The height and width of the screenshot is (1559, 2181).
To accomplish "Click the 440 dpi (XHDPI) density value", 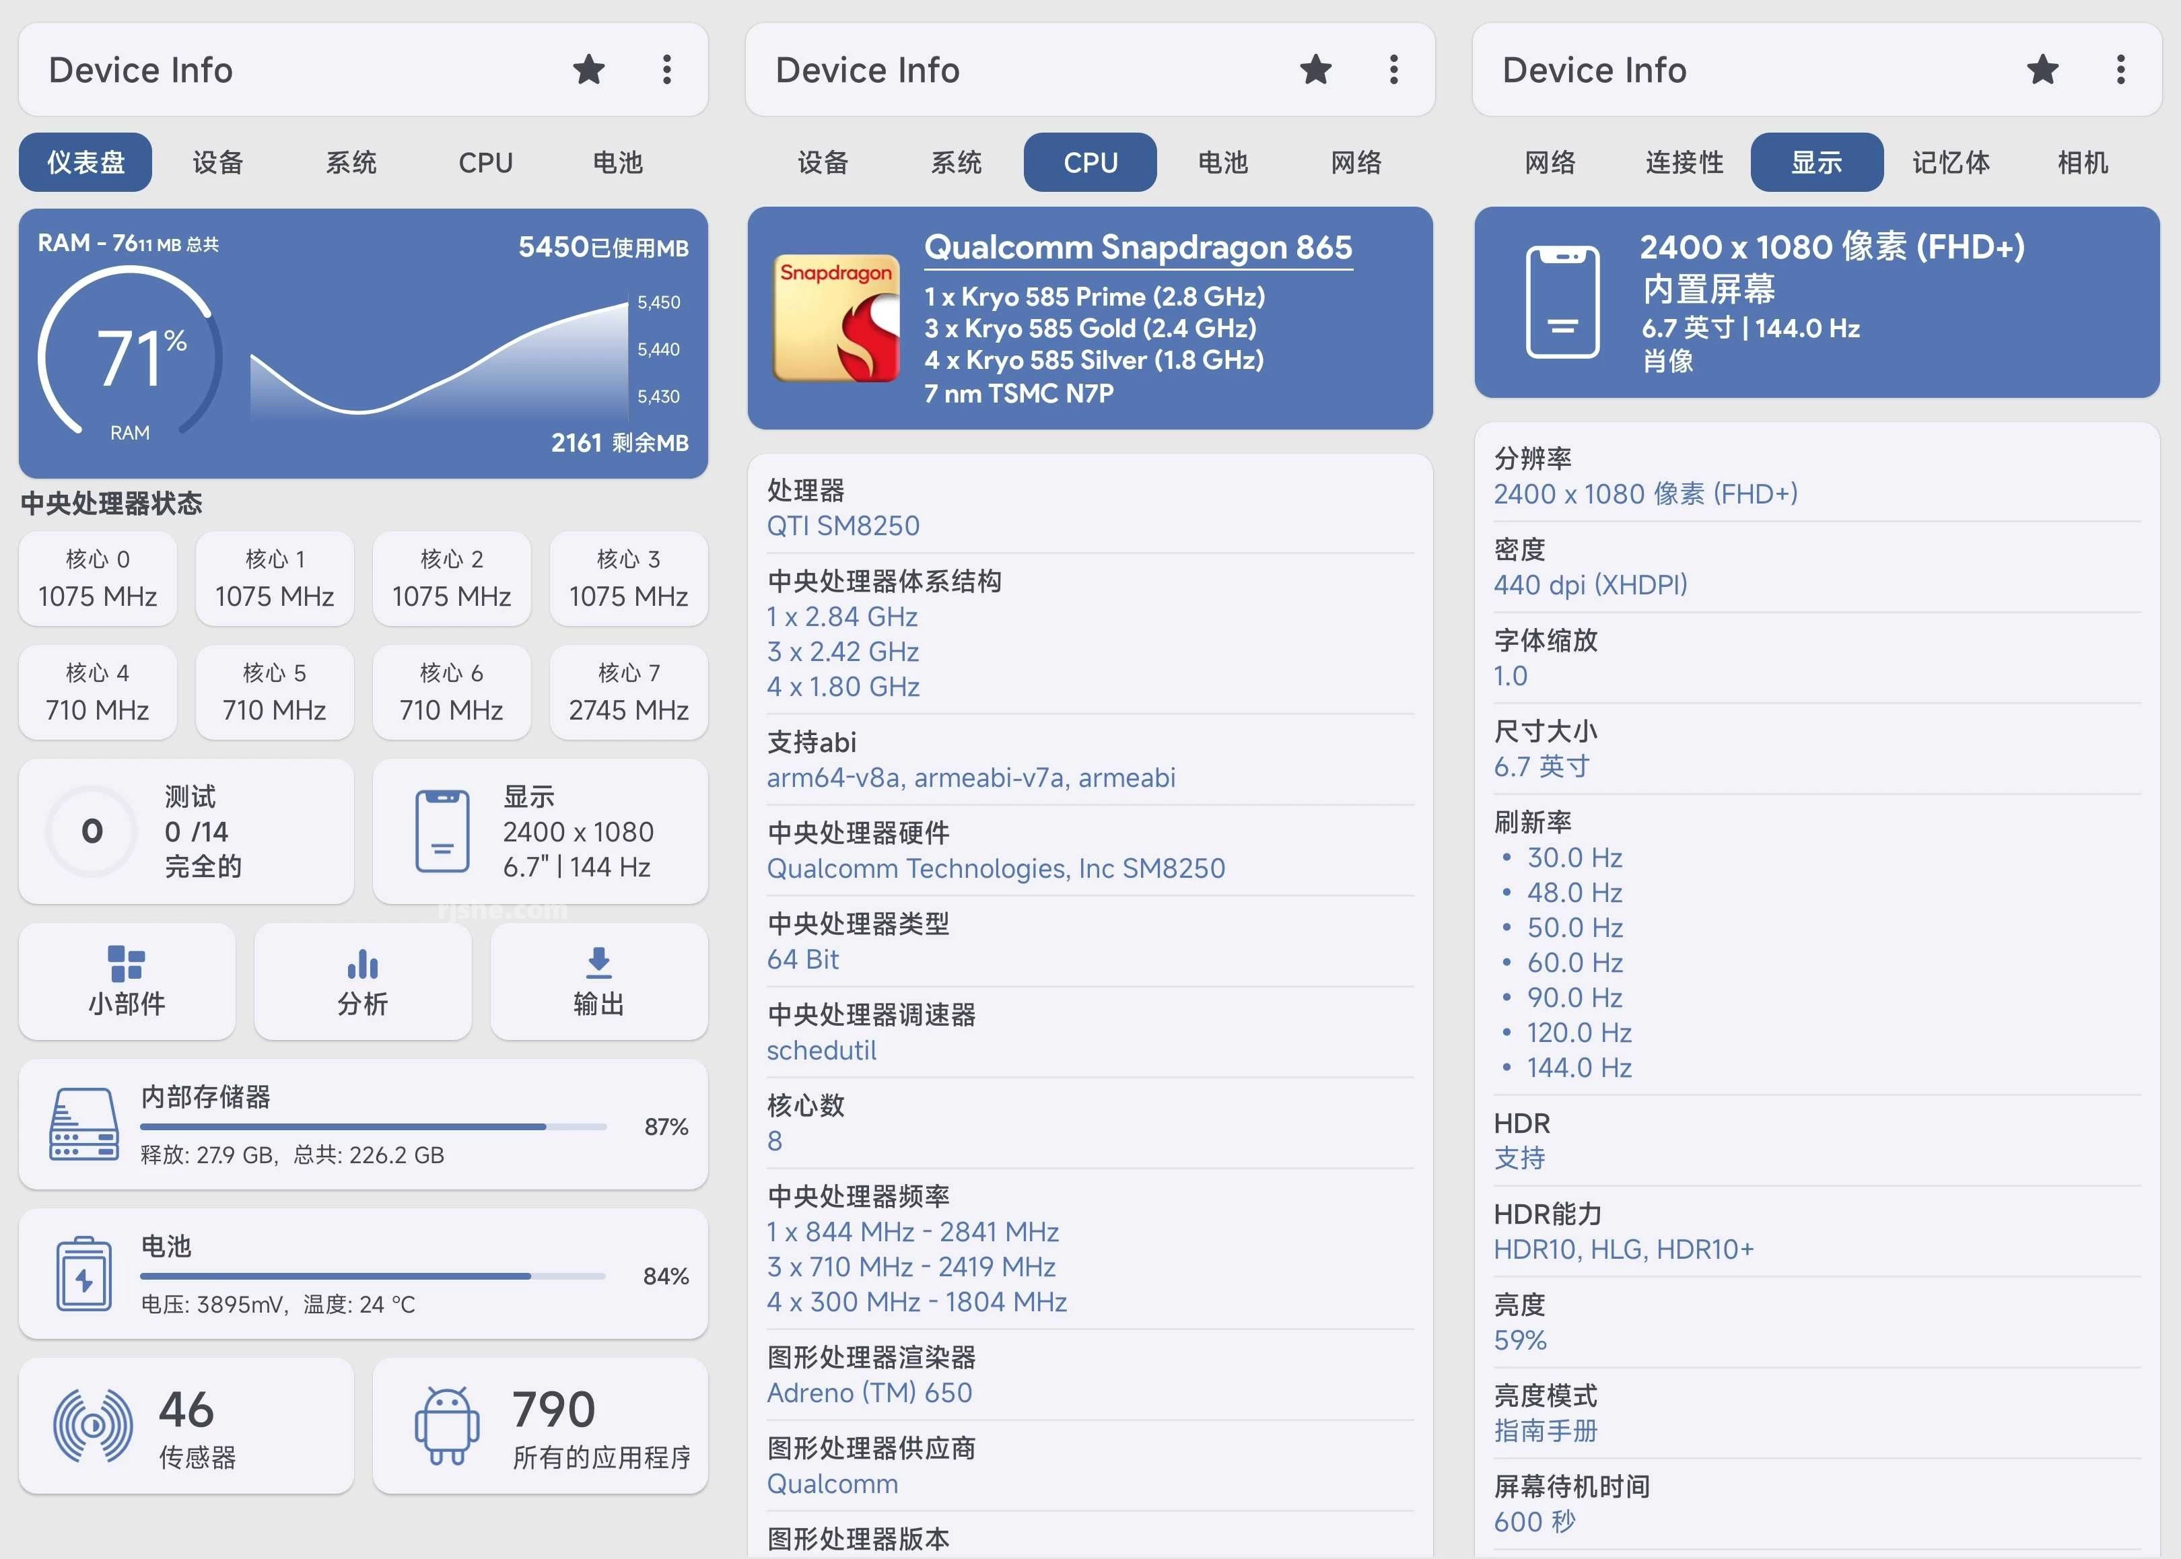I will (x=1591, y=584).
